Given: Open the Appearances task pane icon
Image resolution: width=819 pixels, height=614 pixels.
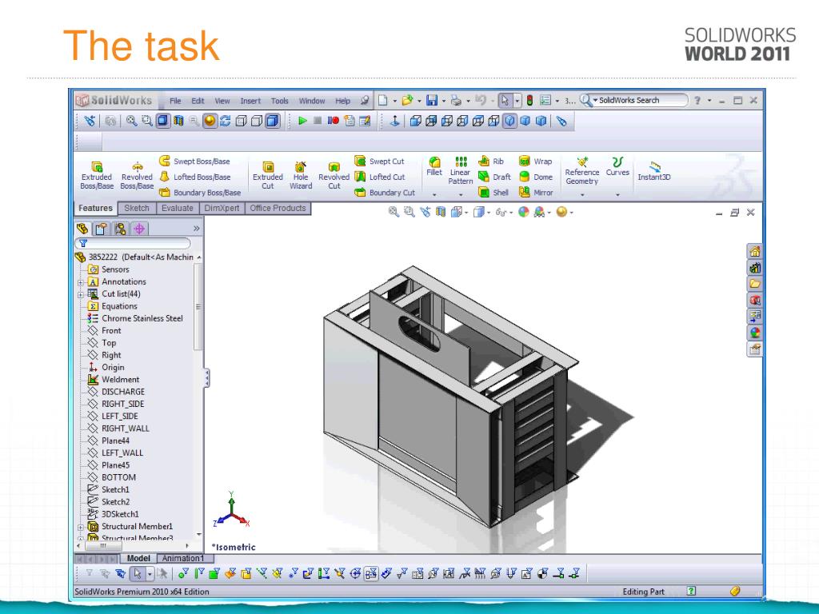Looking at the screenshot, I should [755, 333].
